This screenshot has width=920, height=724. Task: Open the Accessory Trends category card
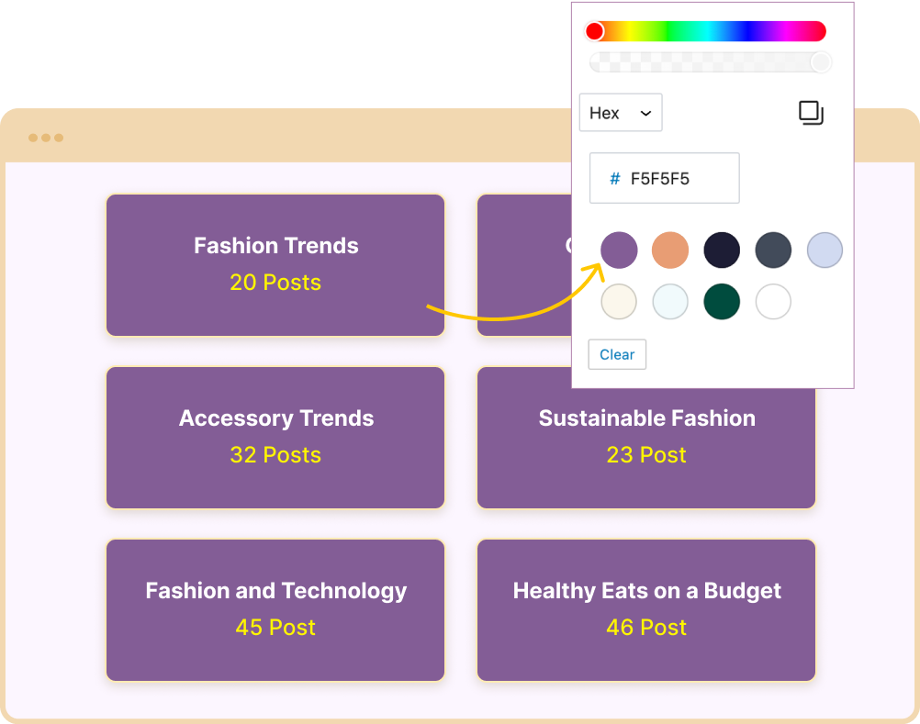275,437
